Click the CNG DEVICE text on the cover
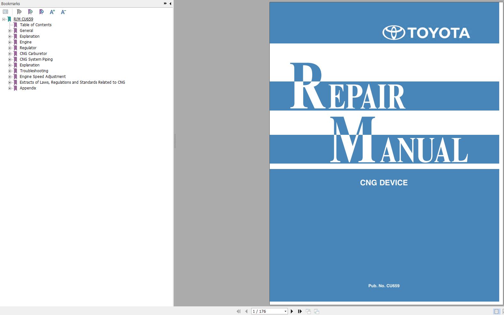Screen dimensions: 504x315 (x=384, y=183)
